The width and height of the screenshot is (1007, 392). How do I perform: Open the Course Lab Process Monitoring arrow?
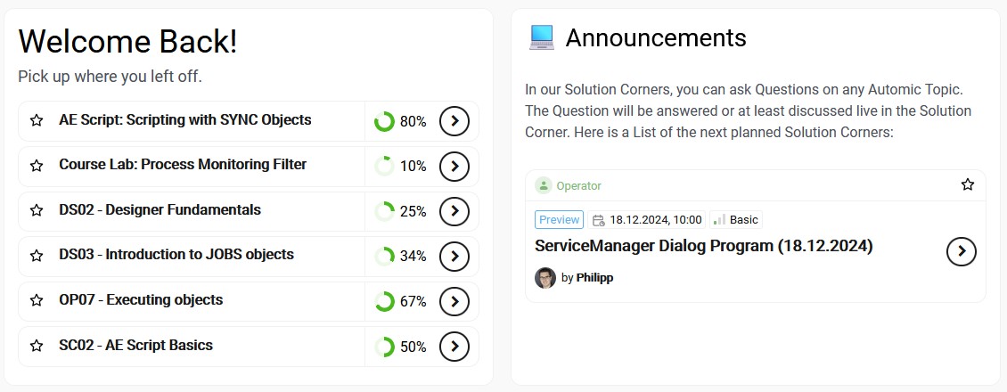pos(454,166)
